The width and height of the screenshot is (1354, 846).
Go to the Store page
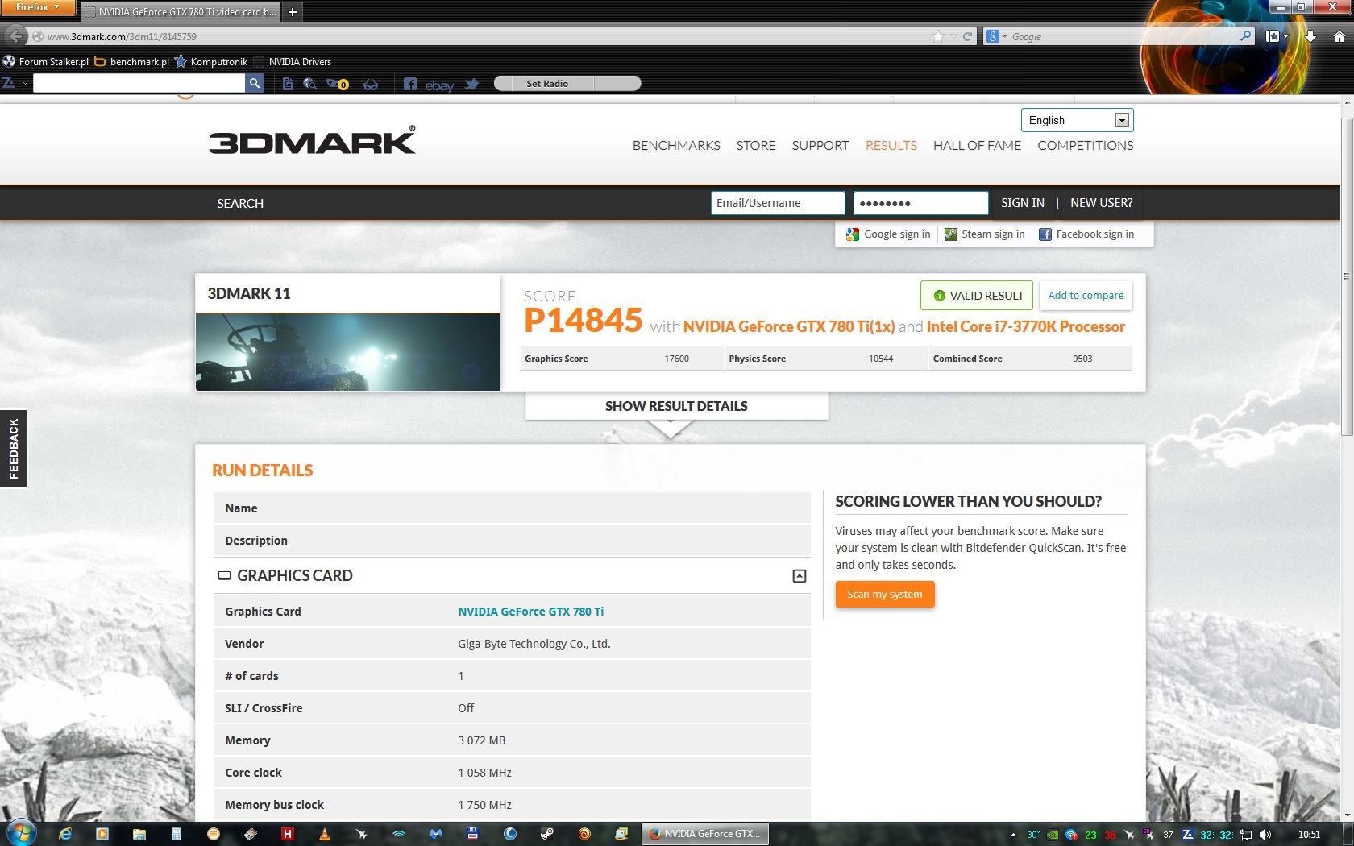pos(756,146)
